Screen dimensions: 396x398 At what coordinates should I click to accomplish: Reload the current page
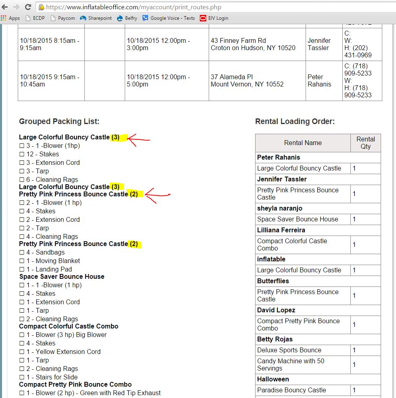[x=28, y=7]
